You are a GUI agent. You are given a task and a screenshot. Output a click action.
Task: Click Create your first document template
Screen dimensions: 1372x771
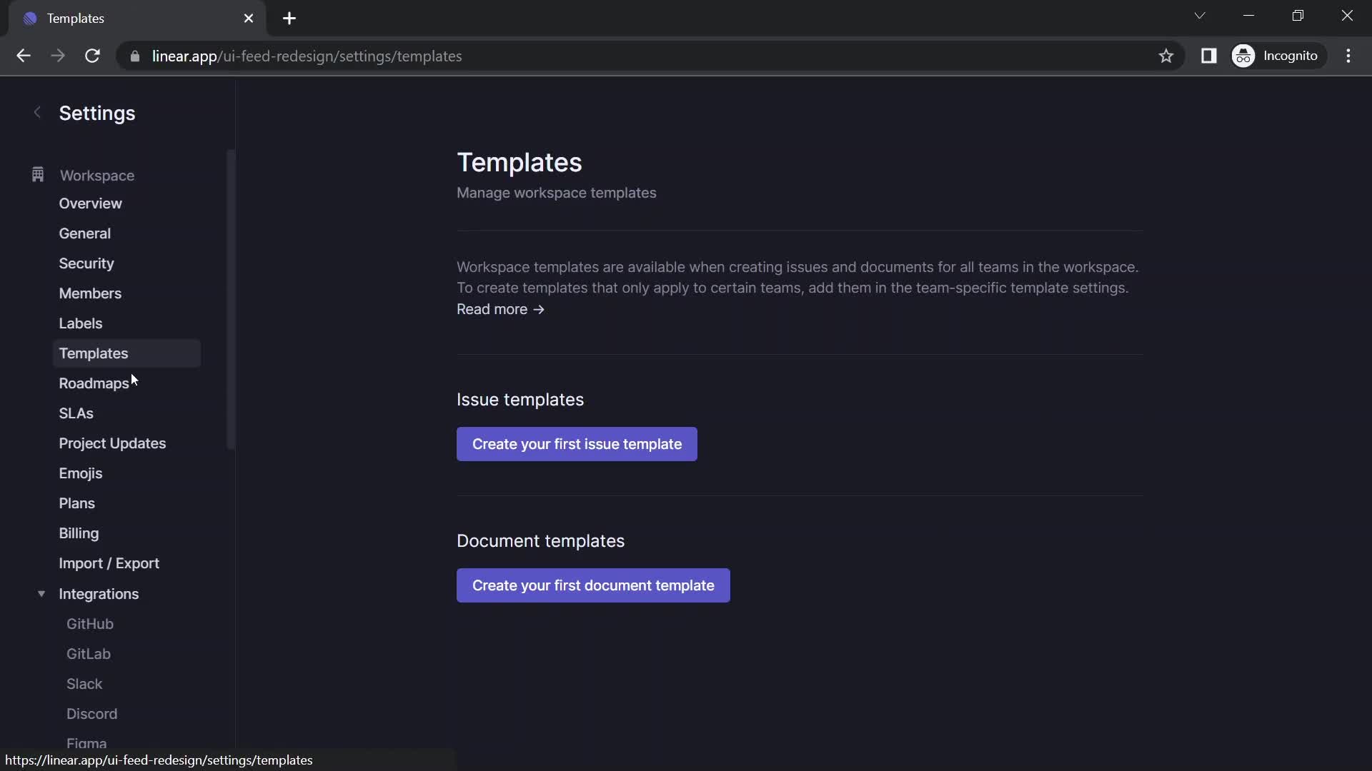(592, 585)
